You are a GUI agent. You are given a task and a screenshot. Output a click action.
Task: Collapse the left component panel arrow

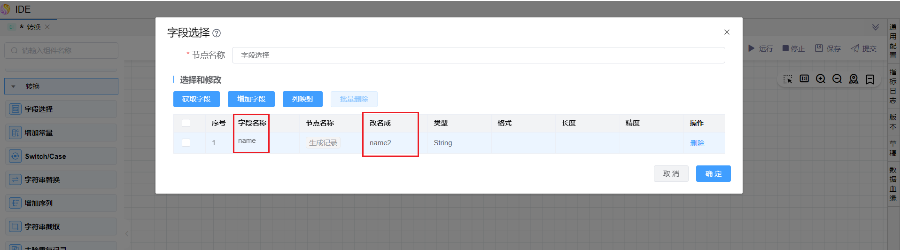(x=127, y=234)
